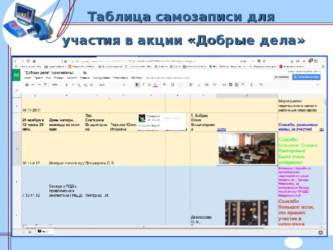The height and width of the screenshot is (250, 333).
Task: Click the green Google Sheets home logo
Action: tap(16, 75)
